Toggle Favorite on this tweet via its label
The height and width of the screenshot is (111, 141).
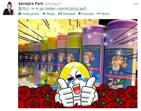(x=88, y=14)
